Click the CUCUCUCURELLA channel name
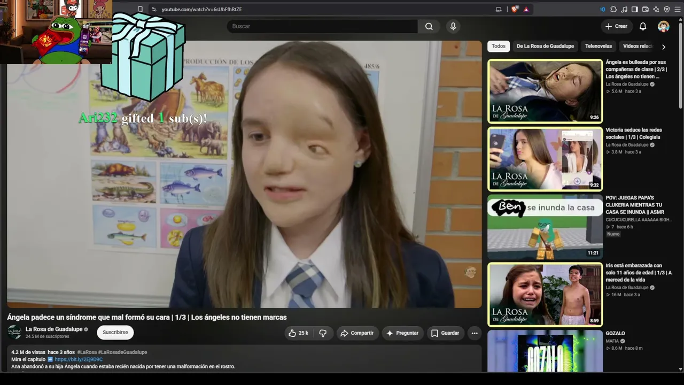The image size is (684, 385). (639, 220)
